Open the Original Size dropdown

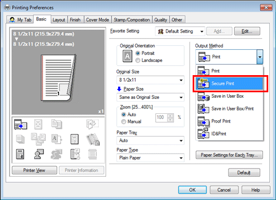coord(150,80)
